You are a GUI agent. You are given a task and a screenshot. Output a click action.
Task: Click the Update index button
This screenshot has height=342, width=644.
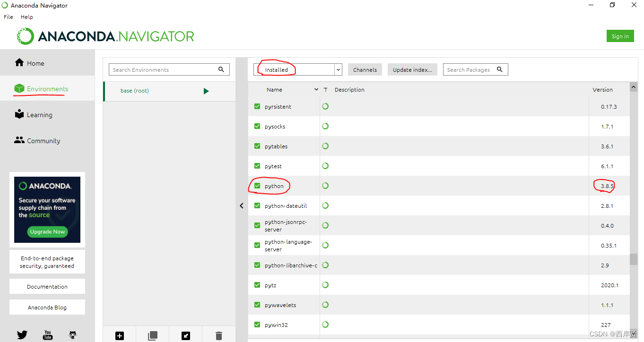pos(412,69)
